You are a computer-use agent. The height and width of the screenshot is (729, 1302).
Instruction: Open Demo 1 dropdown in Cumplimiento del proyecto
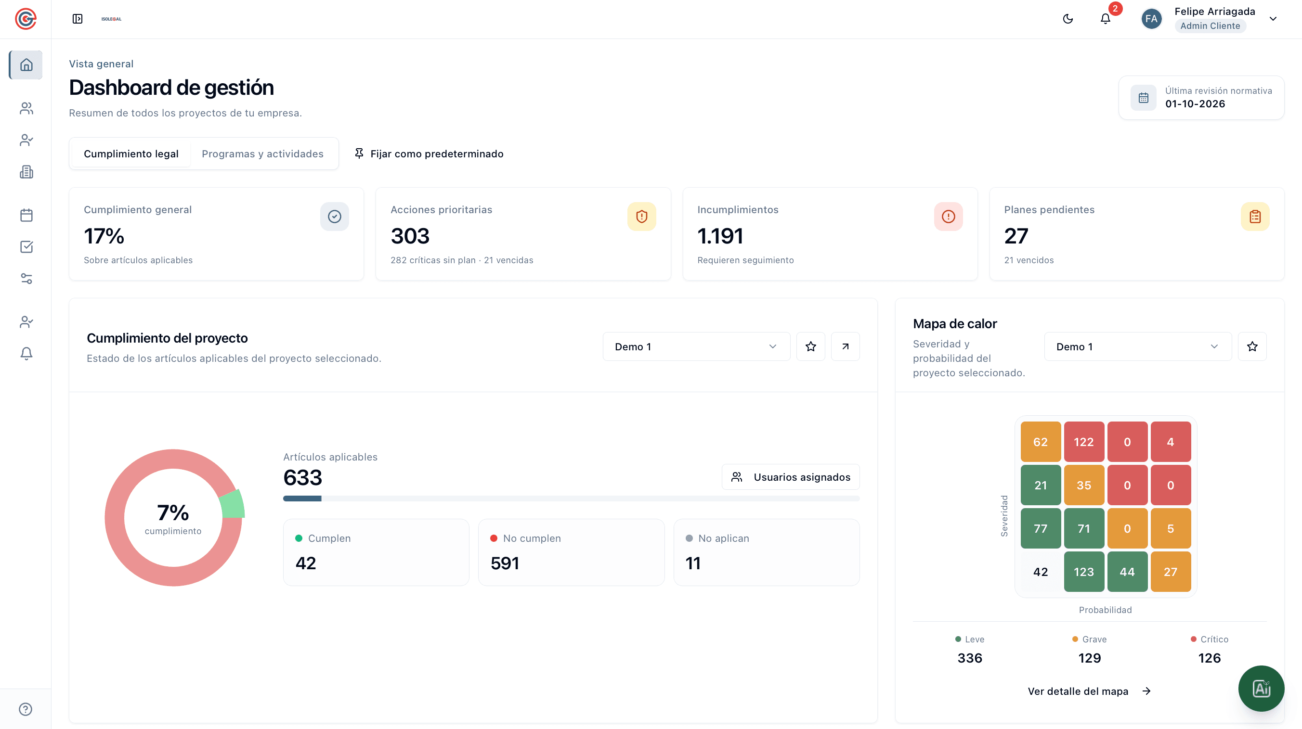click(x=696, y=346)
